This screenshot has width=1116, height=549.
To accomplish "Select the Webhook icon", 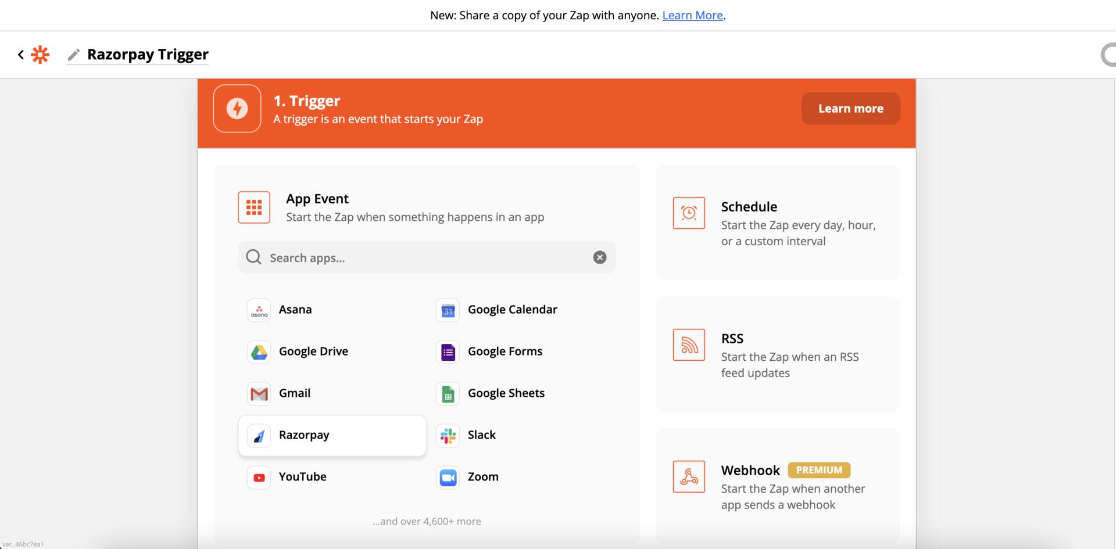I will pyautogui.click(x=689, y=476).
